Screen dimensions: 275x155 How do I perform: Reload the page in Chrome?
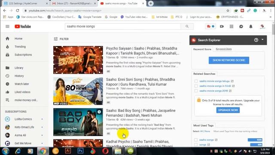18,10
